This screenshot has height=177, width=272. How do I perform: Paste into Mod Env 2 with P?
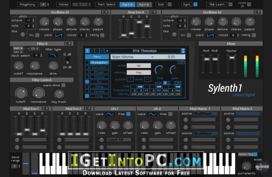pos(89,109)
